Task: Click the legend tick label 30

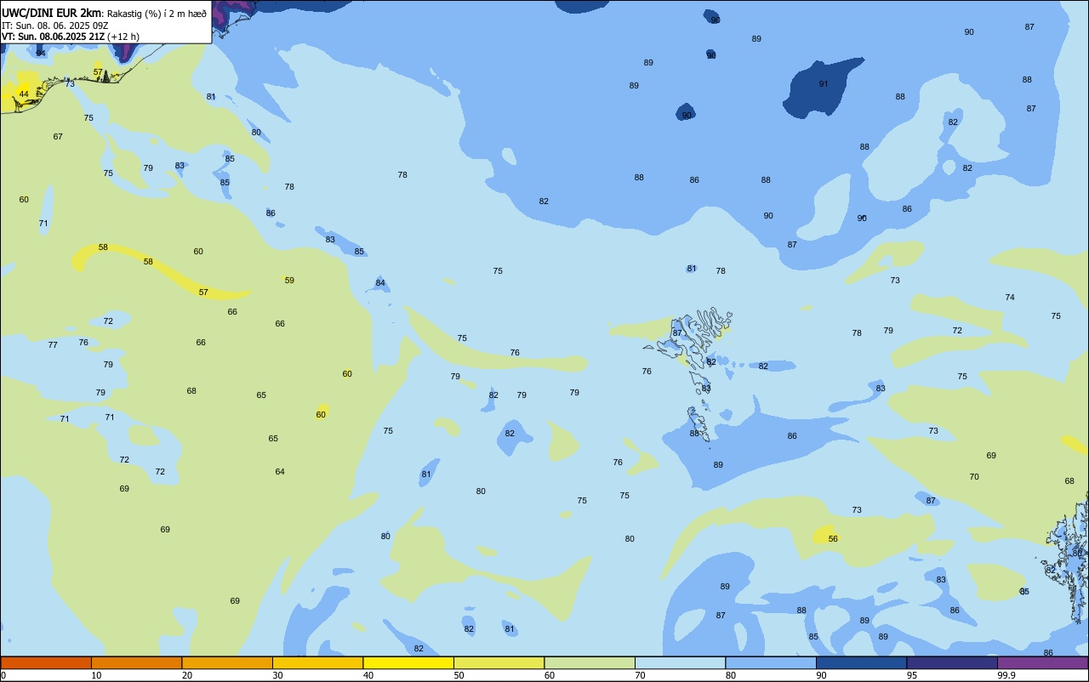Action: pyautogui.click(x=277, y=675)
